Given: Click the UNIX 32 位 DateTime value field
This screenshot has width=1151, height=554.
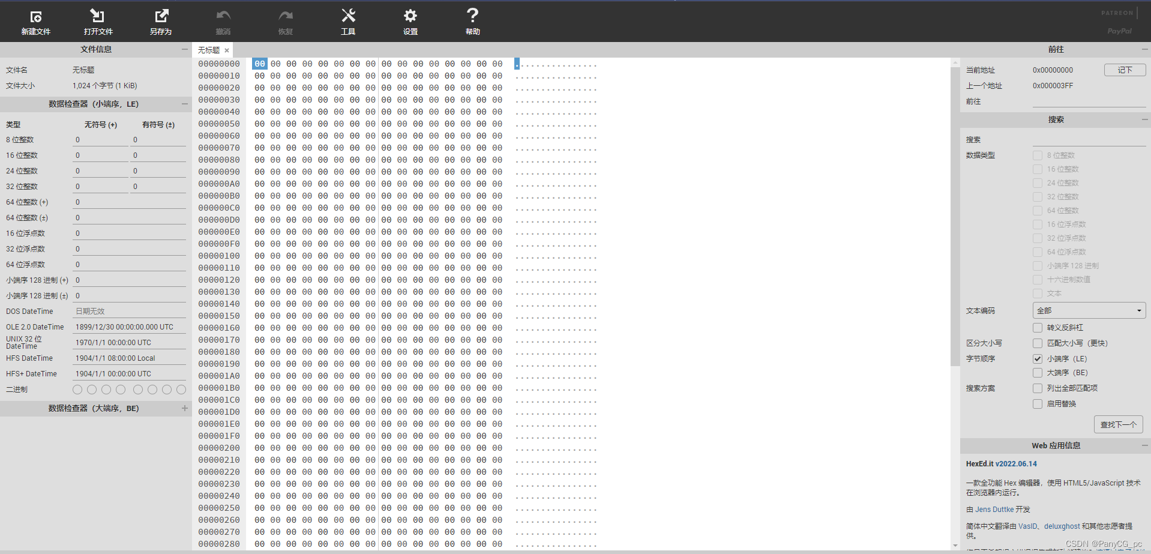Looking at the screenshot, I should point(129,343).
